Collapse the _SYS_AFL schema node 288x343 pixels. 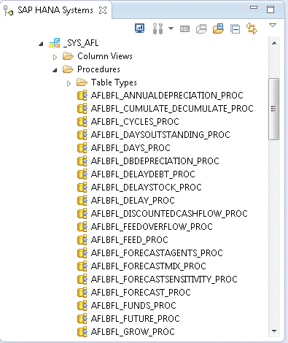coord(42,44)
